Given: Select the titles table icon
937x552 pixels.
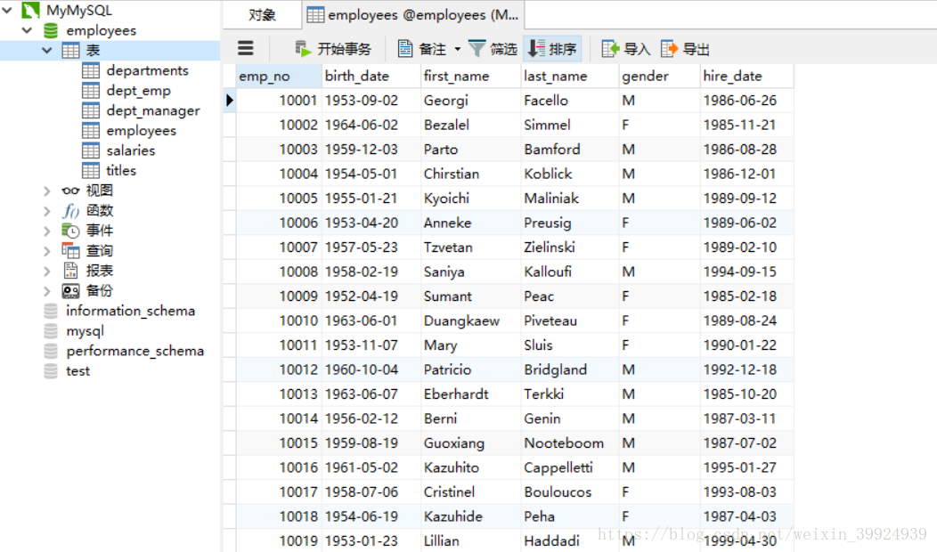Looking at the screenshot, I should 91,170.
